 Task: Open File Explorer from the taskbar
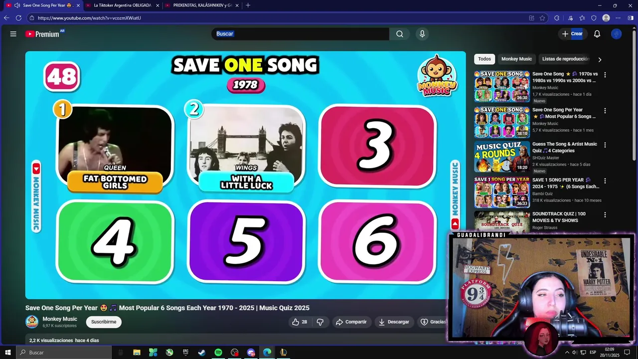(x=137, y=353)
